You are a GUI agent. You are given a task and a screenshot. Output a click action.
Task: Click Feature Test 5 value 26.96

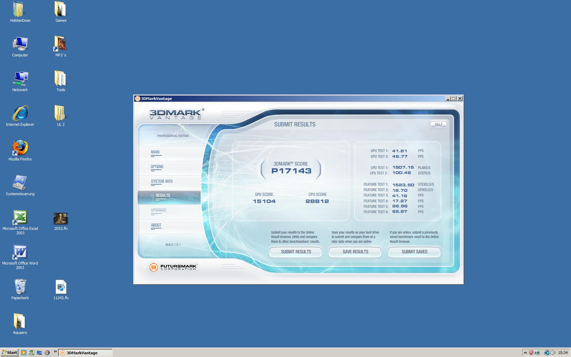point(400,206)
